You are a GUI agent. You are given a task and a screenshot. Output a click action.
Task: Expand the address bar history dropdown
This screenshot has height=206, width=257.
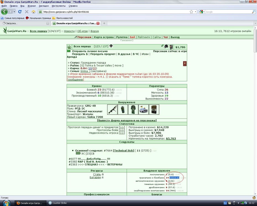[195, 12]
